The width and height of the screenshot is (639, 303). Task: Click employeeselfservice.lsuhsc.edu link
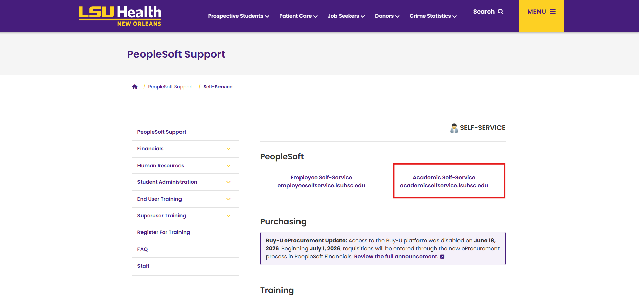(321, 185)
